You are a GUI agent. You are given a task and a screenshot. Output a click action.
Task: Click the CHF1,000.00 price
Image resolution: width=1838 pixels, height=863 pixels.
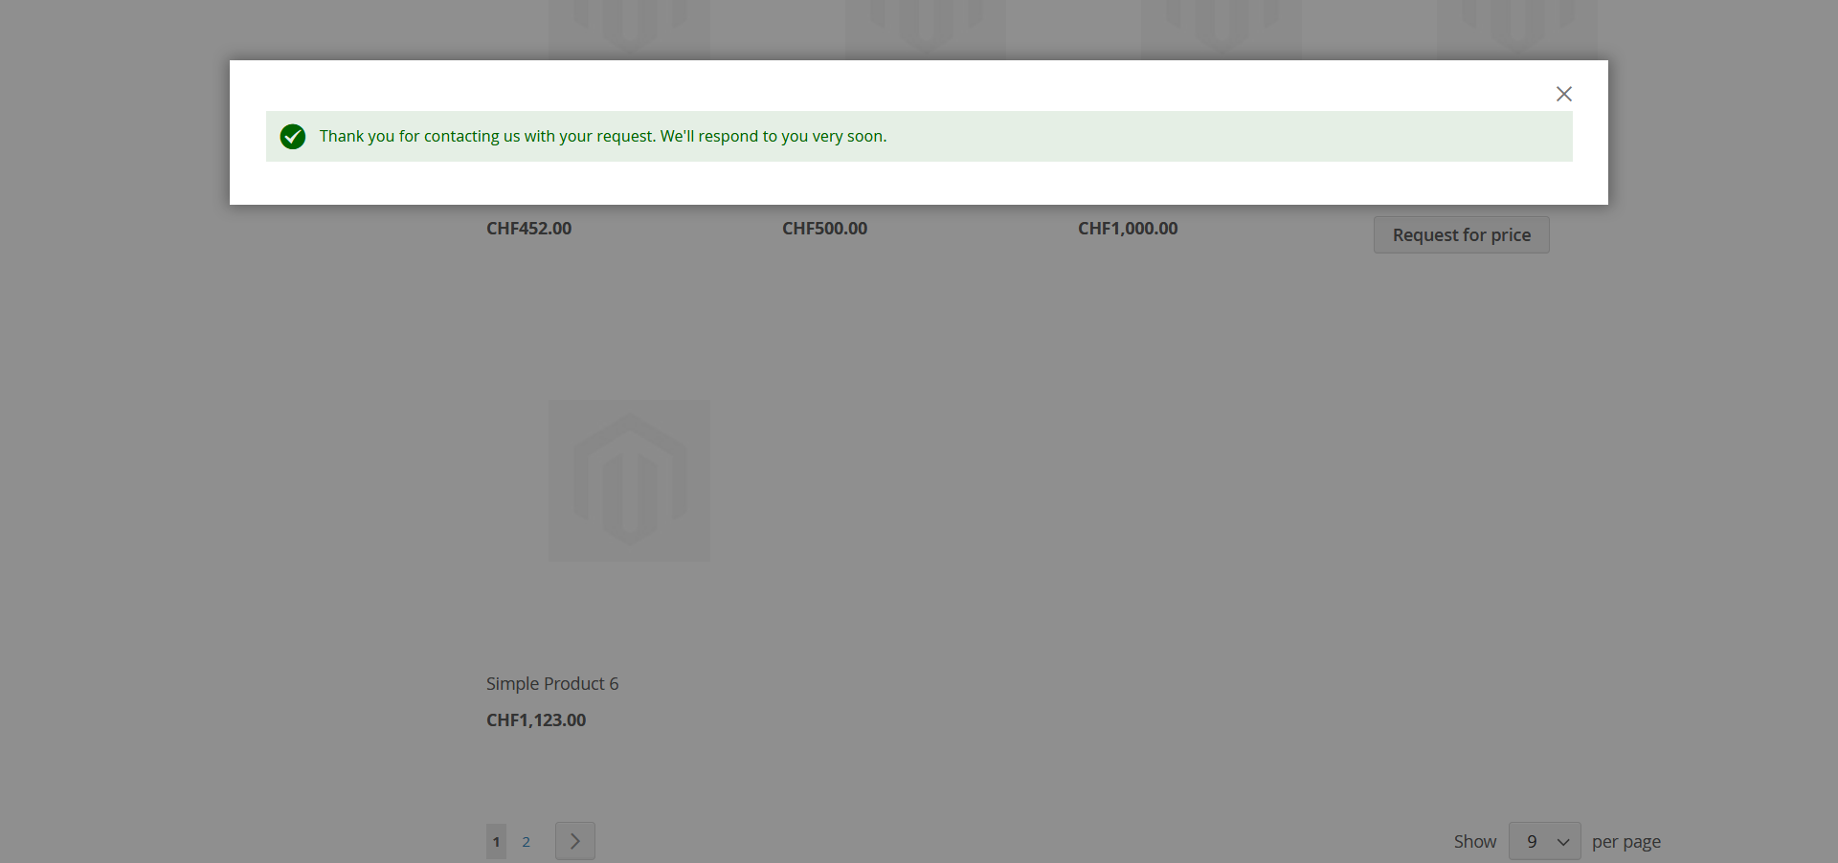pos(1128,229)
